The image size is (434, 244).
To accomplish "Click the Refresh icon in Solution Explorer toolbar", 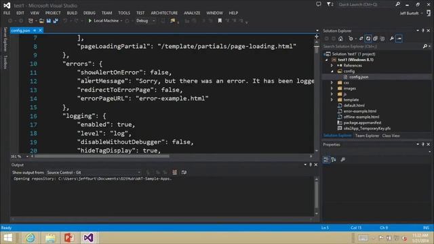I will click(x=368, y=39).
